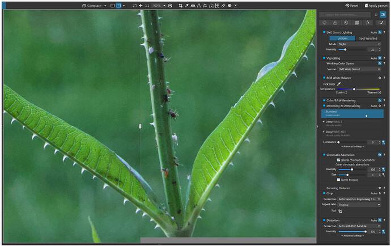Activate the Horizon tool in toolbar
Image resolution: width=391 pixels, height=246 pixels.
[193, 6]
